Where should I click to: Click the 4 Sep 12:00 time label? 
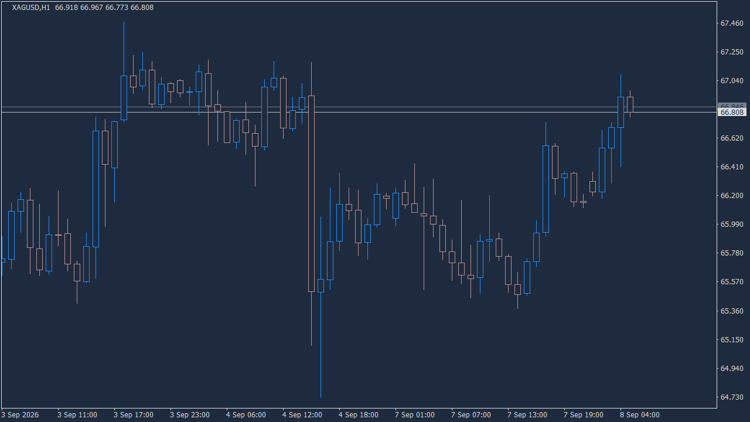[302, 415]
